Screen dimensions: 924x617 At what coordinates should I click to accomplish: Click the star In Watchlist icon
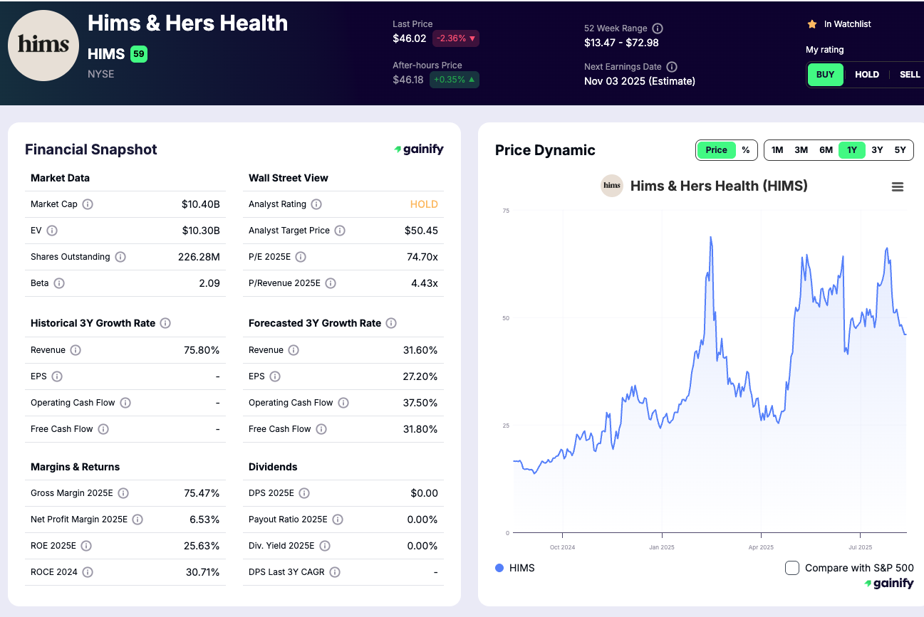click(x=812, y=24)
